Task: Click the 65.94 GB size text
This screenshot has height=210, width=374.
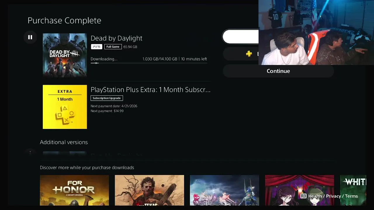Action: point(130,47)
